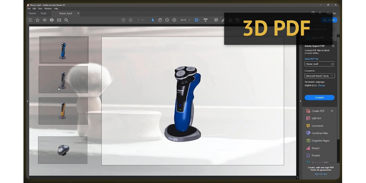Open the Comment tool icon

308,126
